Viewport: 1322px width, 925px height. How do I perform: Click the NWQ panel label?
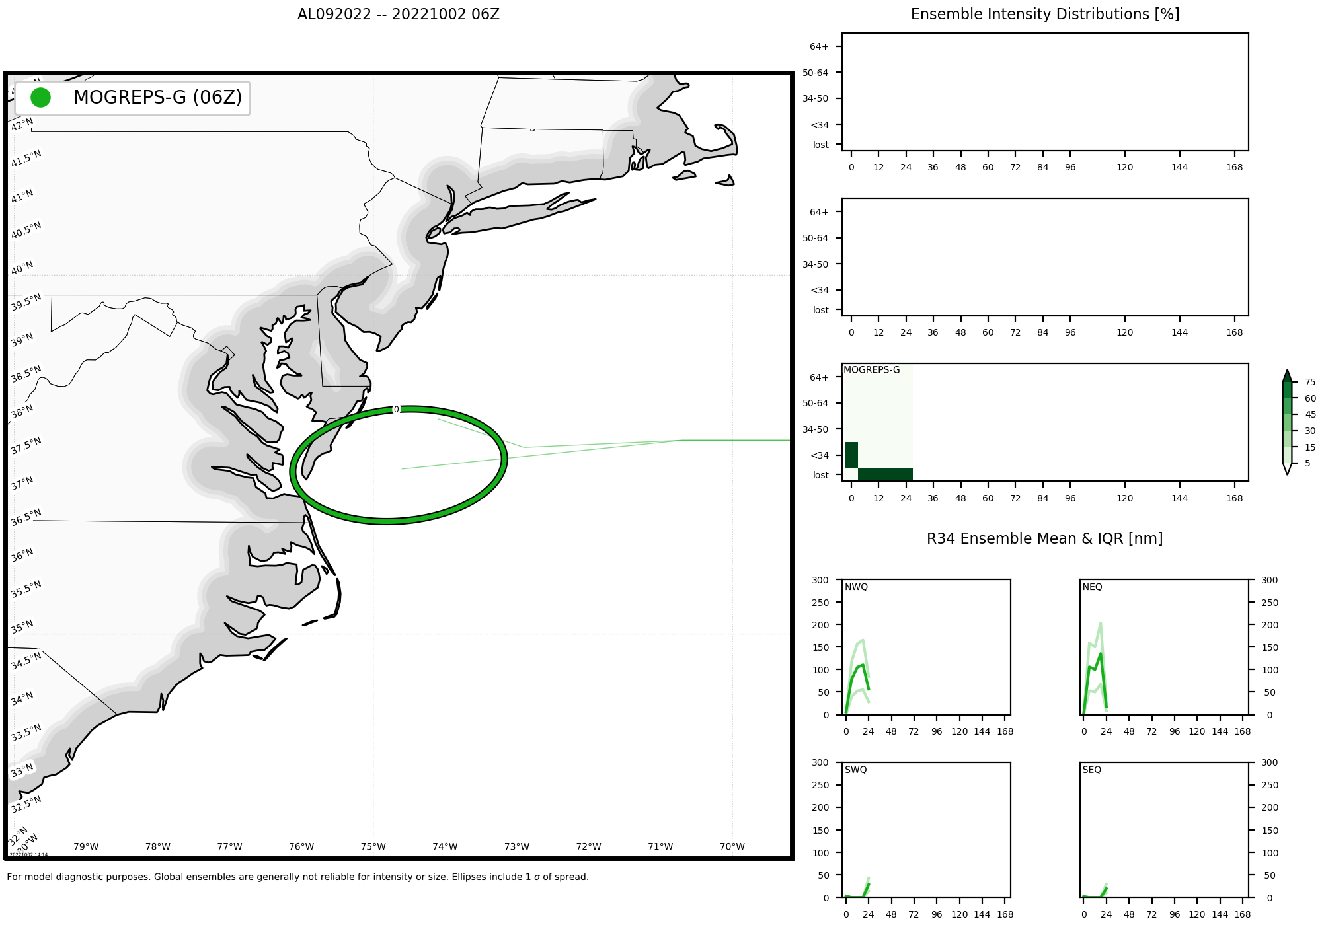[856, 587]
